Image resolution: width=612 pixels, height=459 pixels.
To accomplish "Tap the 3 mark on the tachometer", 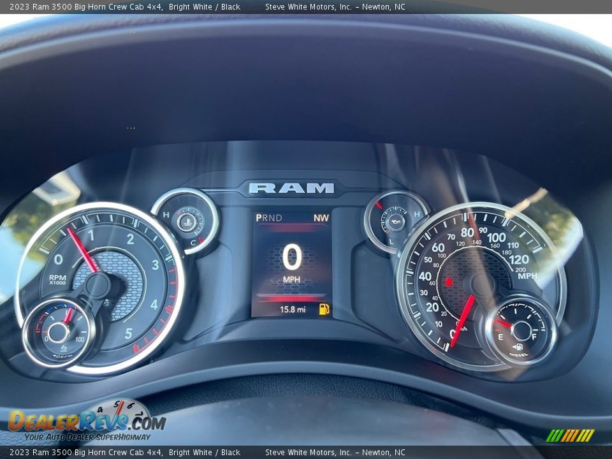I will pyautogui.click(x=156, y=265).
